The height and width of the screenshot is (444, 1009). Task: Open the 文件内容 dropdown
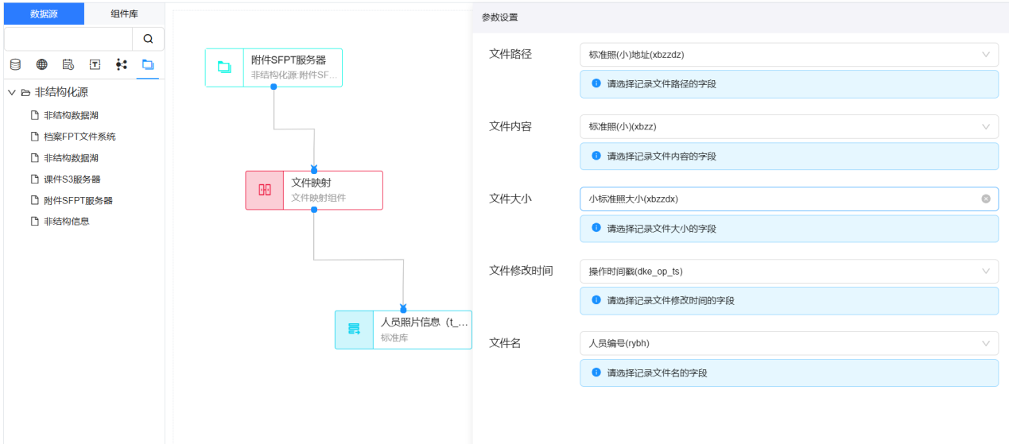(789, 126)
